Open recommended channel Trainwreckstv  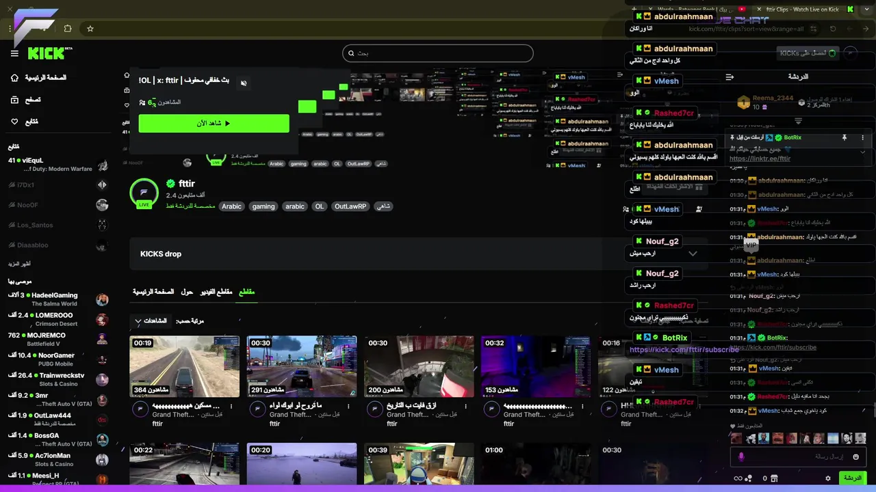[x=58, y=379]
